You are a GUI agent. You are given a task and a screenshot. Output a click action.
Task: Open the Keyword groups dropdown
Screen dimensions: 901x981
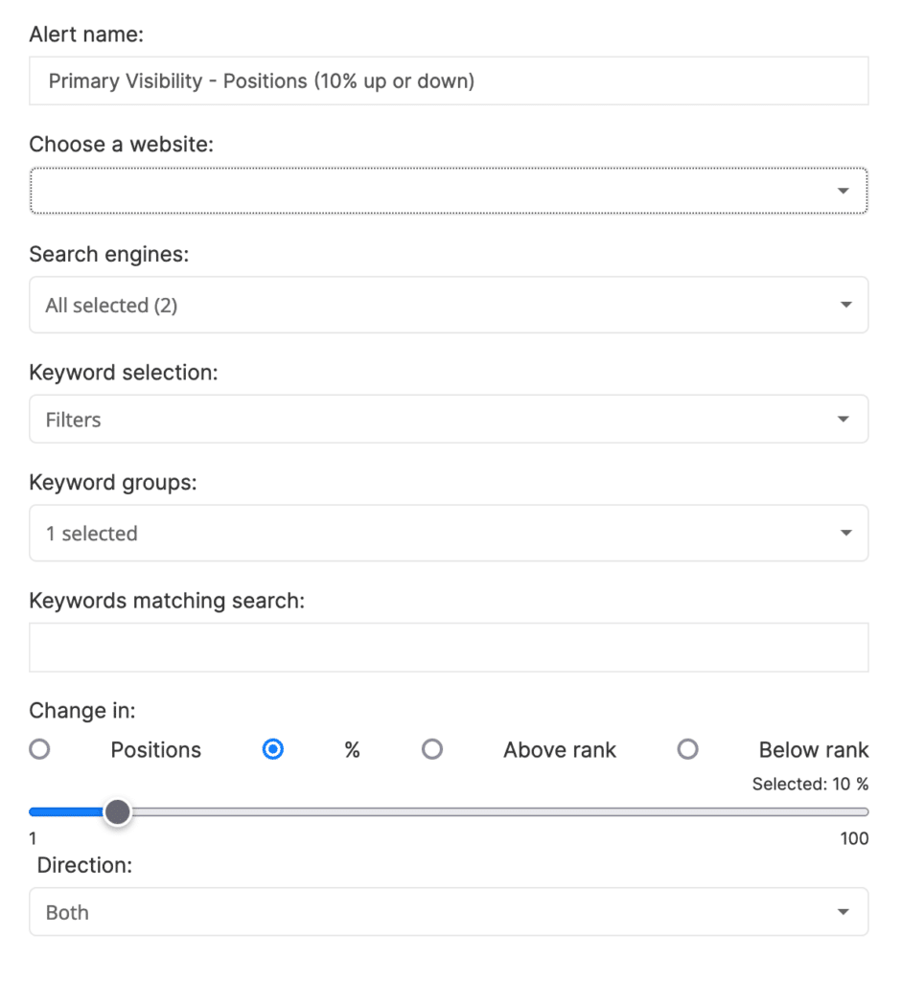(449, 533)
